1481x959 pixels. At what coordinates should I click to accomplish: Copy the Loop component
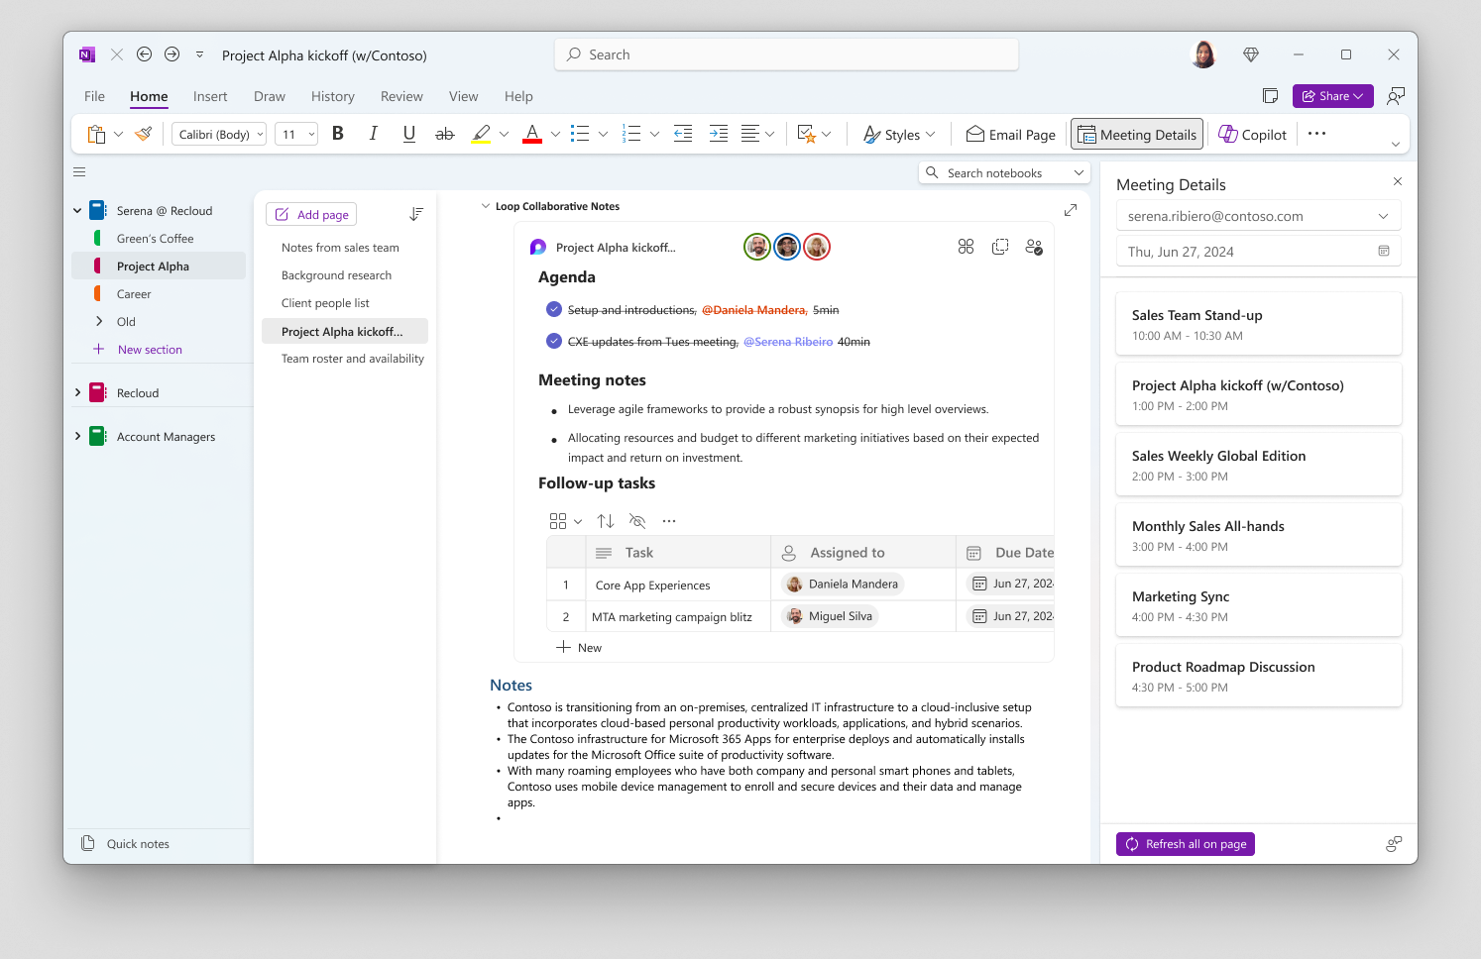(x=1000, y=247)
